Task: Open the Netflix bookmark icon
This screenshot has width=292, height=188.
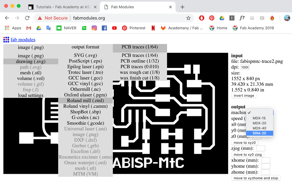Action: (153, 28)
